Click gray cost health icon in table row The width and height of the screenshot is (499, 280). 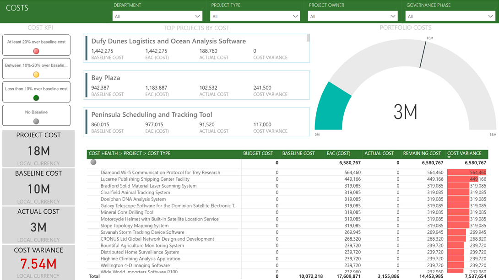pos(93,162)
